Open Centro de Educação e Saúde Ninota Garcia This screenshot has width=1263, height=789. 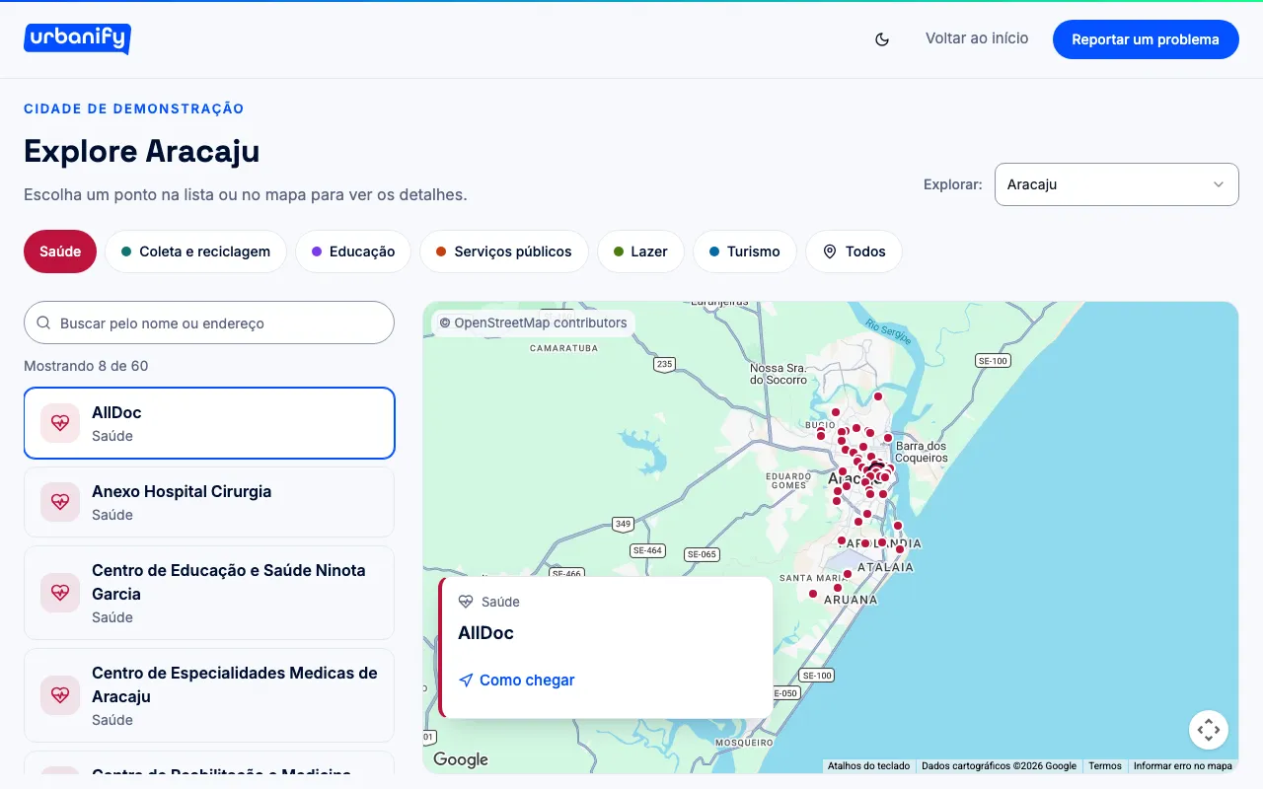pos(209,593)
